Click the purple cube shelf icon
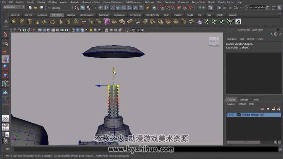 coord(107,22)
